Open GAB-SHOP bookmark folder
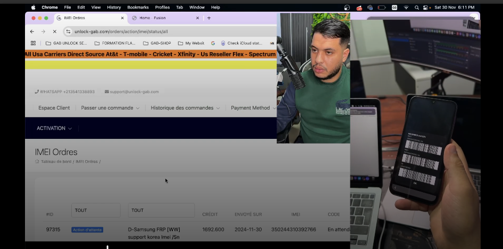 click(x=157, y=43)
